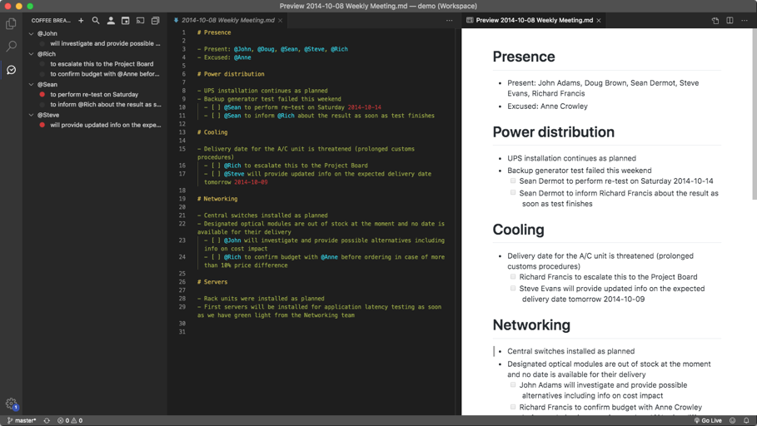Viewport: 757px width, 426px height.
Task: Collapse the @Steve tree group
Action: click(x=32, y=115)
